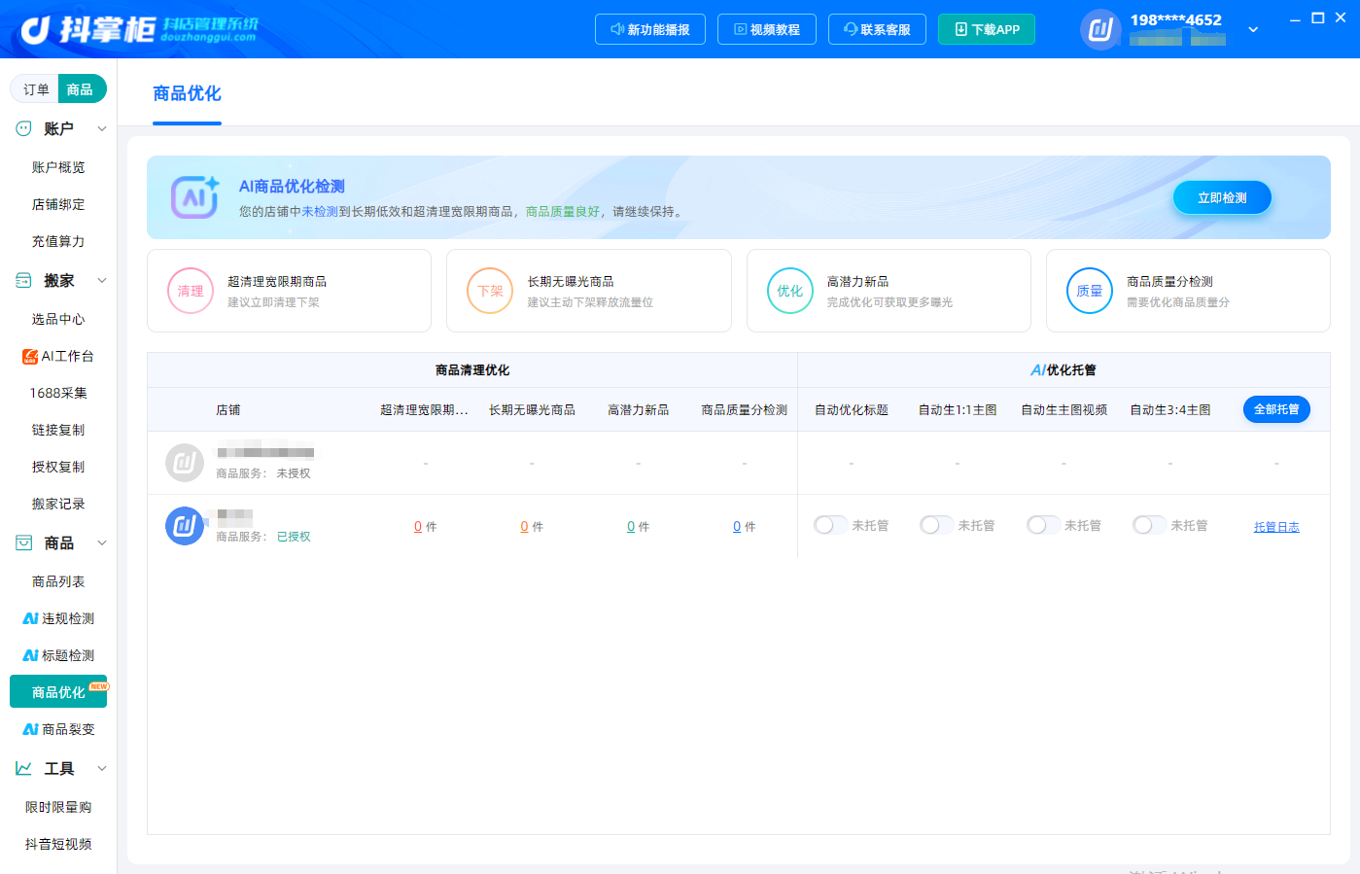Open 抖音短视频 menu item
1360x874 pixels.
(x=58, y=844)
